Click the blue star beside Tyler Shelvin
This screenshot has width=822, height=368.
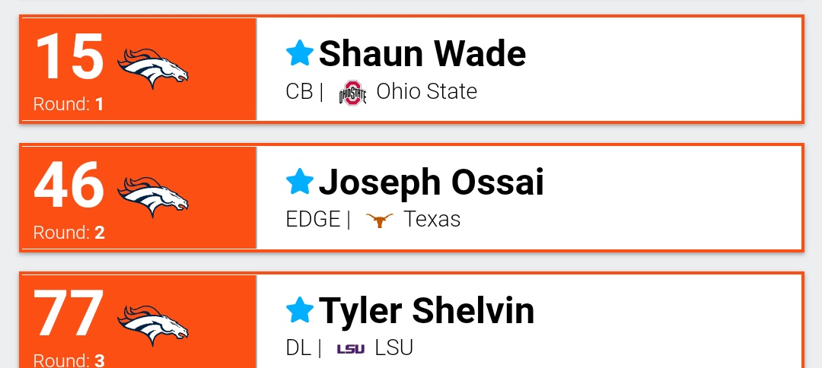300,309
